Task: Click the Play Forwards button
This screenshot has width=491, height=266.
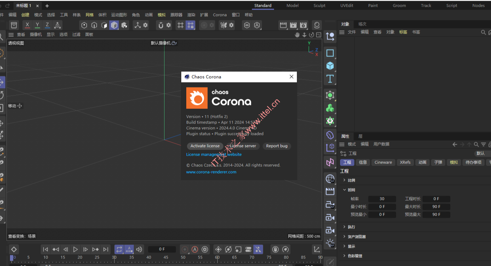Action: tap(75, 249)
